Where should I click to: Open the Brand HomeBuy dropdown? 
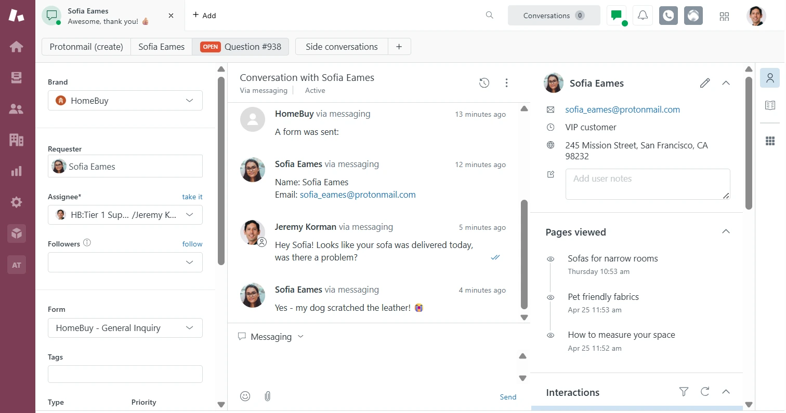click(125, 101)
